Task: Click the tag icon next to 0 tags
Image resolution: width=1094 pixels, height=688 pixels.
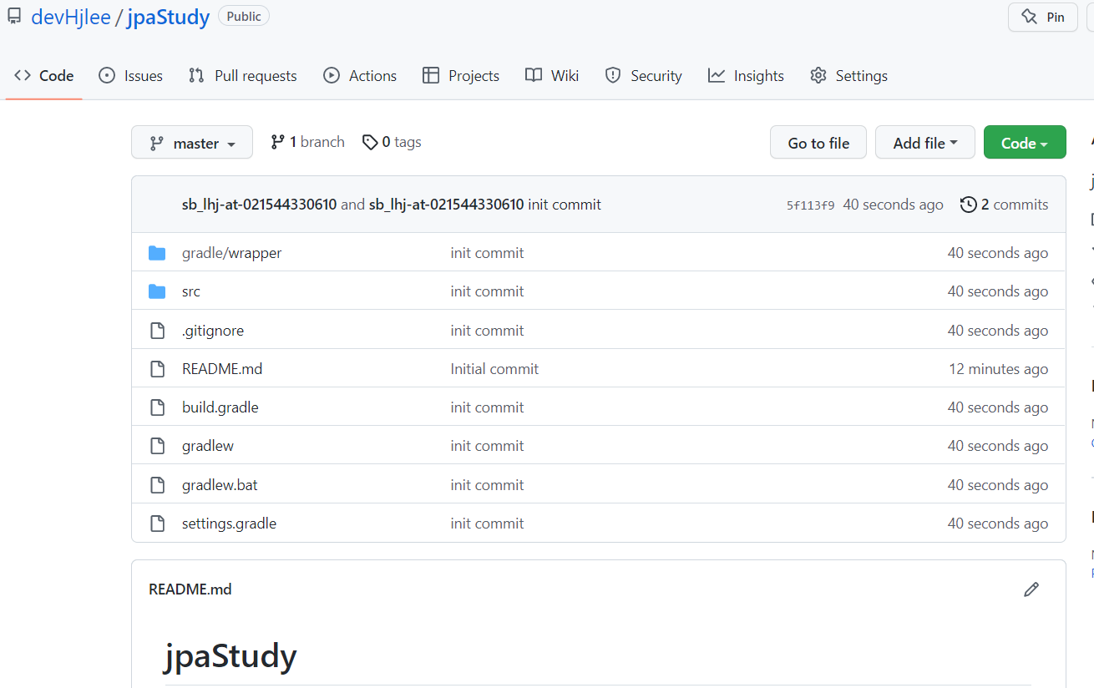Action: click(x=370, y=143)
